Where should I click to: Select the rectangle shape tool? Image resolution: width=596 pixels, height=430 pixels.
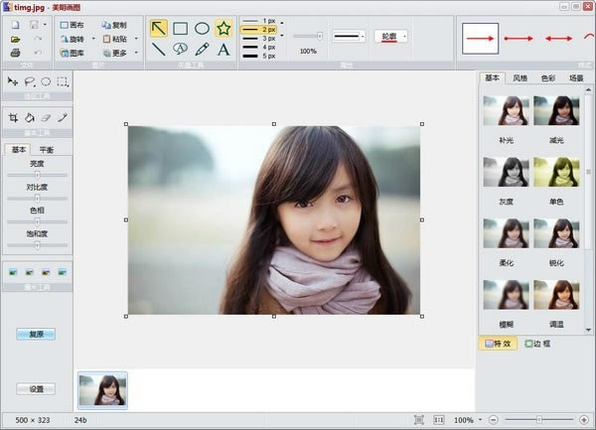pyautogui.click(x=181, y=28)
